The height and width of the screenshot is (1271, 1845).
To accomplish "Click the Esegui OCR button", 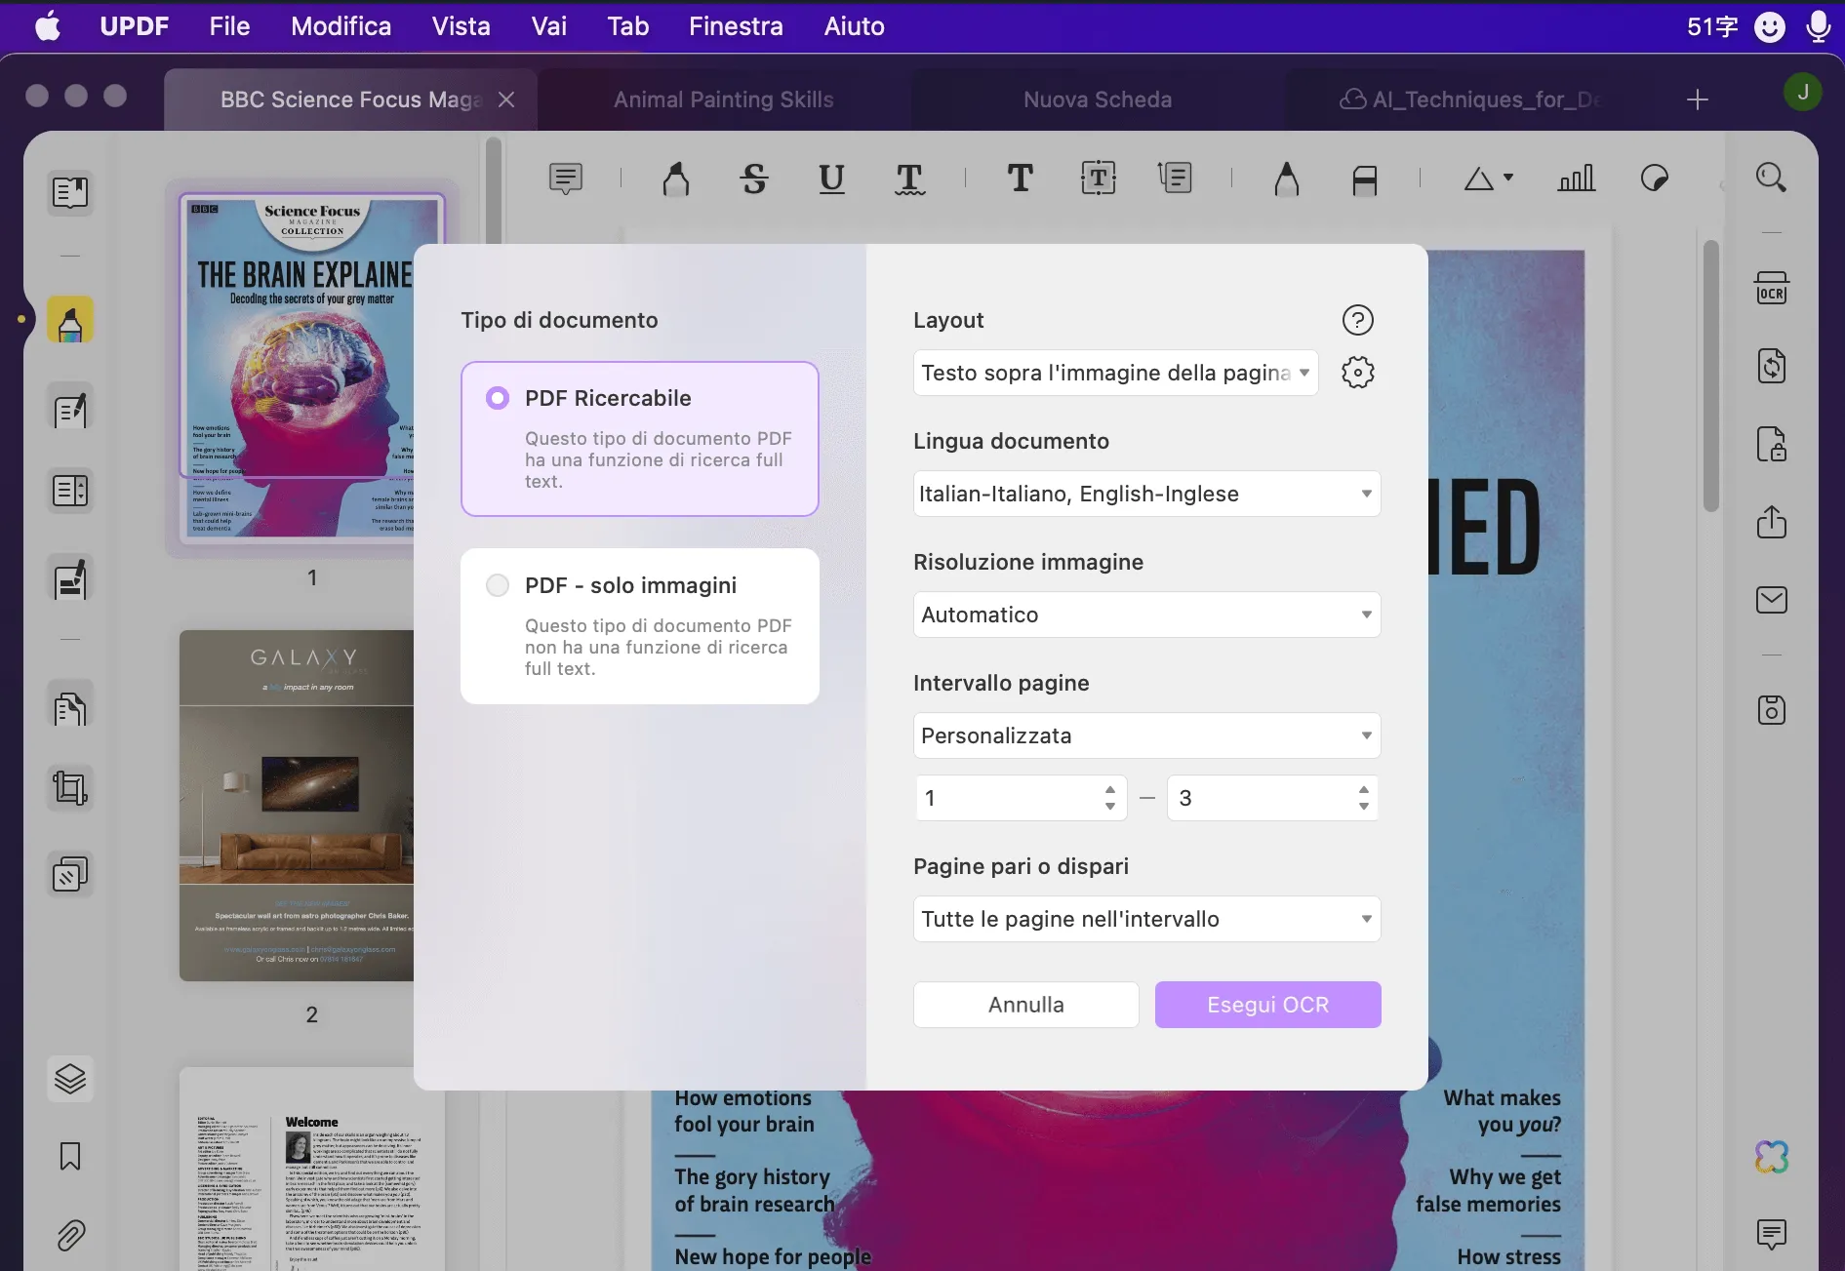I will 1267,1005.
